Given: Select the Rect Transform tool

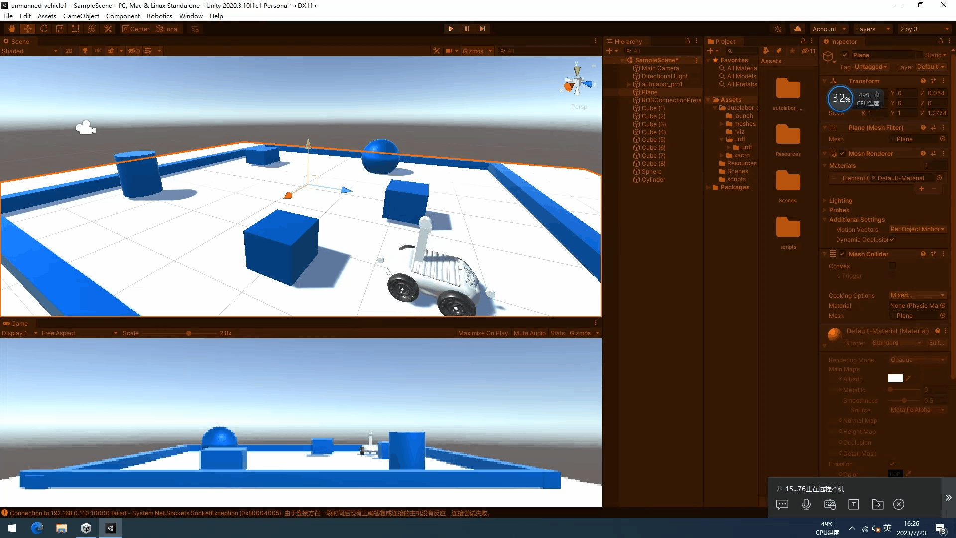Looking at the screenshot, I should click(76, 29).
